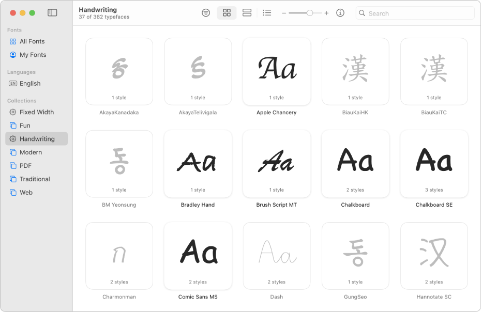
Task: Open the Fun collection
Action: 25,126
